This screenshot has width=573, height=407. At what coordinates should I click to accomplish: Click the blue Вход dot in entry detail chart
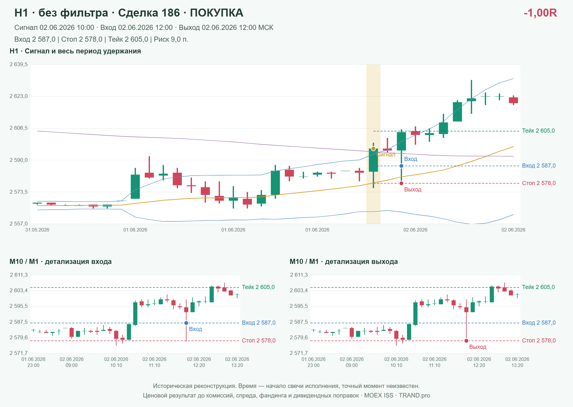tap(186, 323)
